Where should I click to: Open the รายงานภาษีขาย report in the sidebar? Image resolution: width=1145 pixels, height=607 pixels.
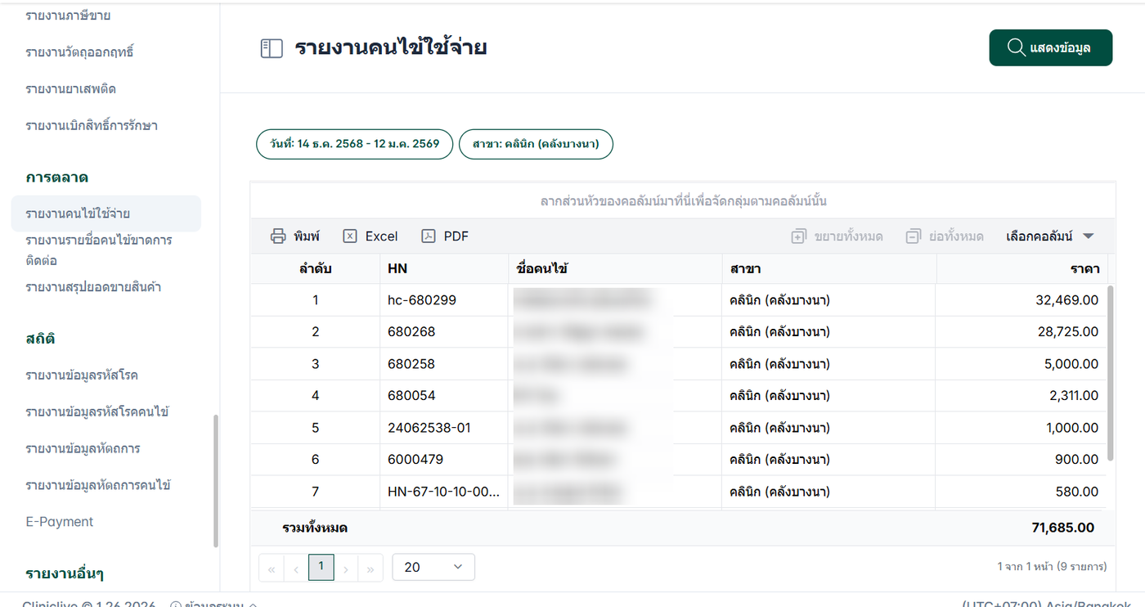(x=68, y=16)
